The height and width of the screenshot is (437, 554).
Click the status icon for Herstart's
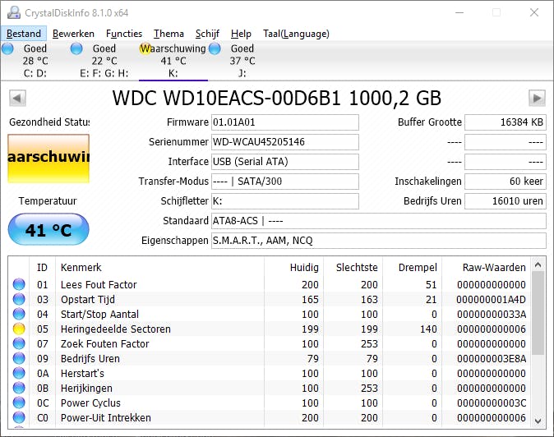tap(19, 374)
